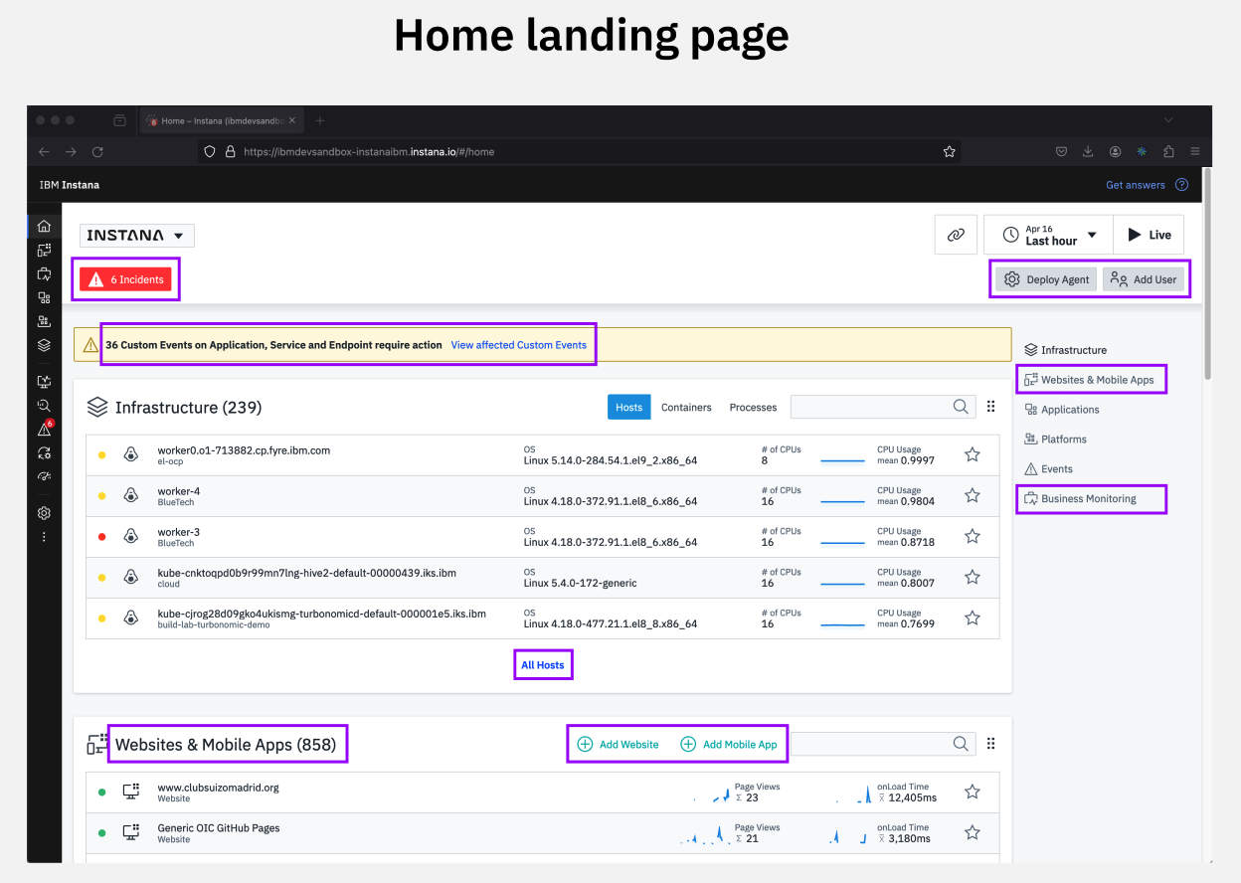Favorite the kube-cjrog28d09gko4ukismg host with star
The height and width of the screenshot is (883, 1241).
click(973, 618)
